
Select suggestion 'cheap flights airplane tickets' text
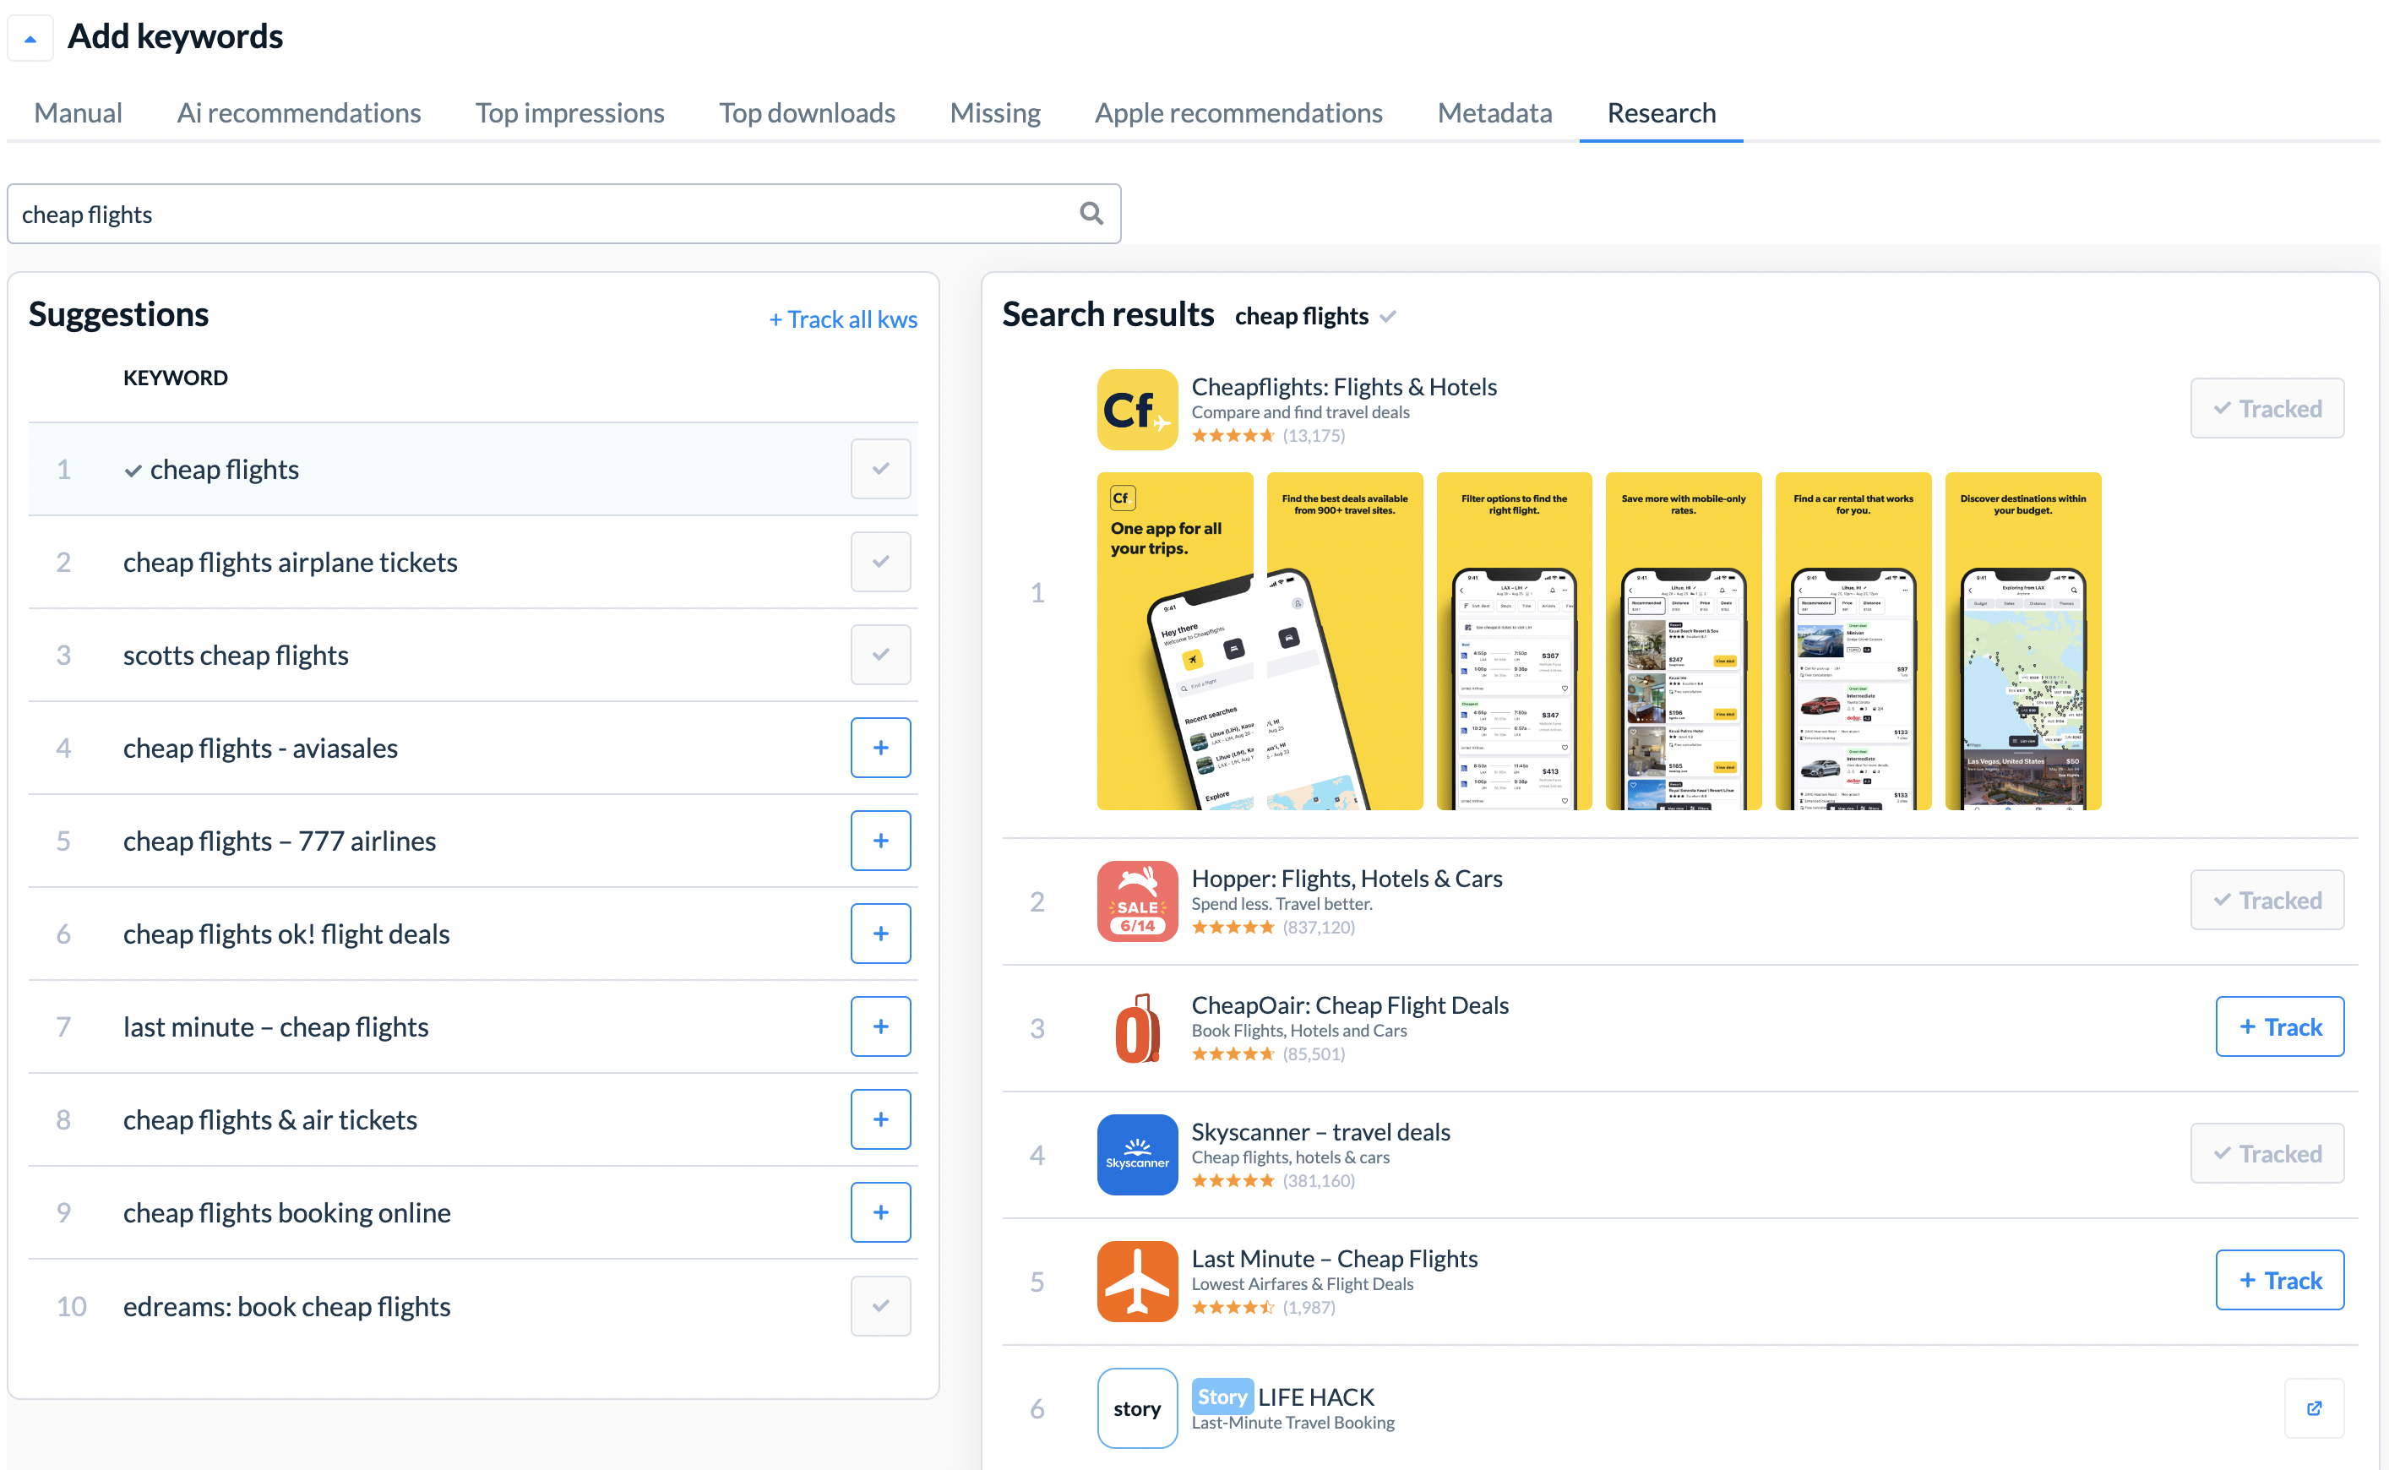290,562
